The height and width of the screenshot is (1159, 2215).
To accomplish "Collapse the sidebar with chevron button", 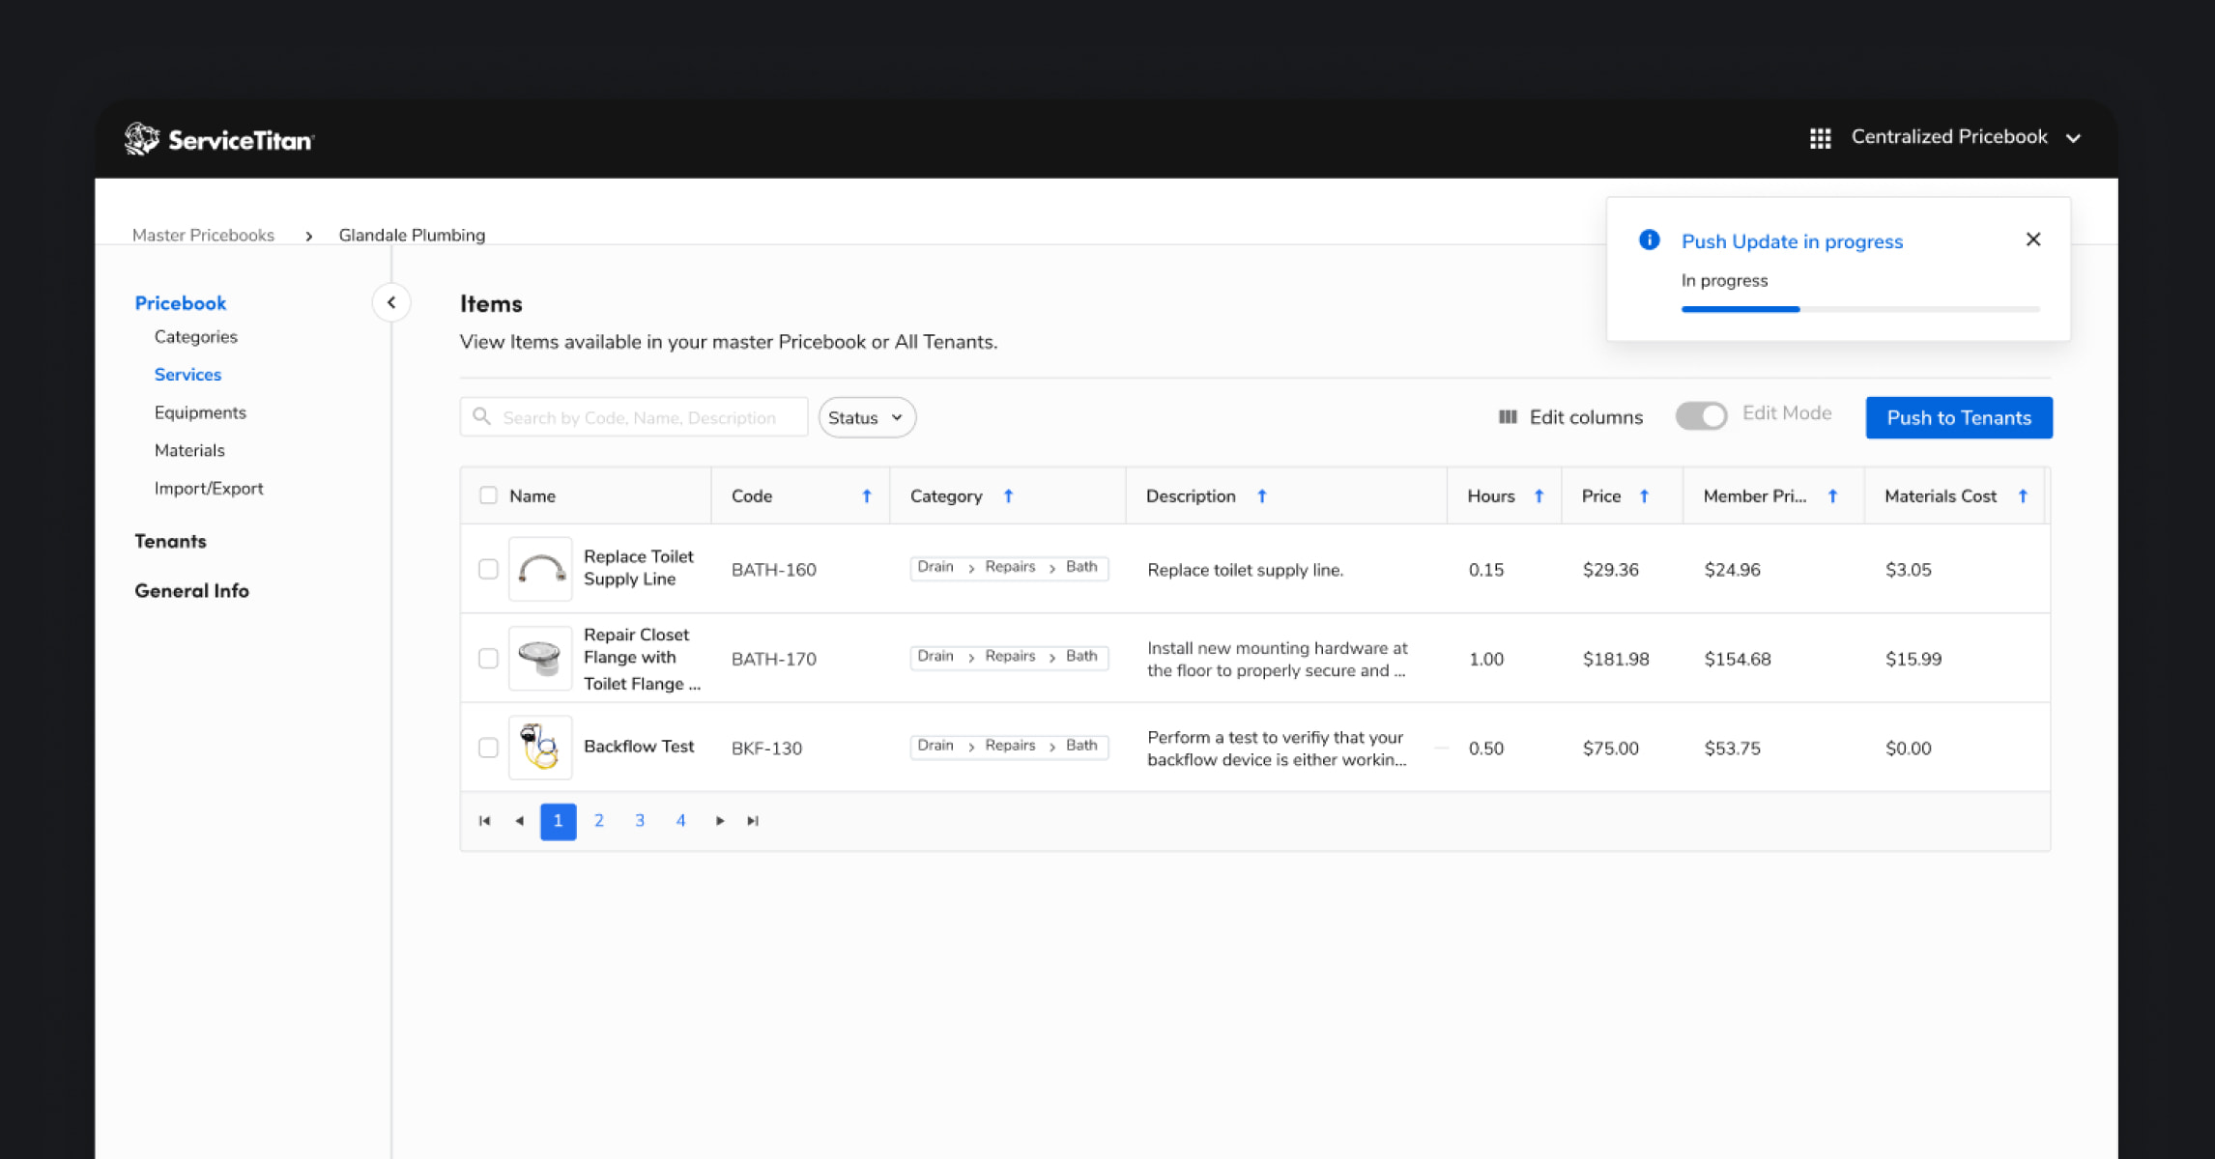I will 391,302.
